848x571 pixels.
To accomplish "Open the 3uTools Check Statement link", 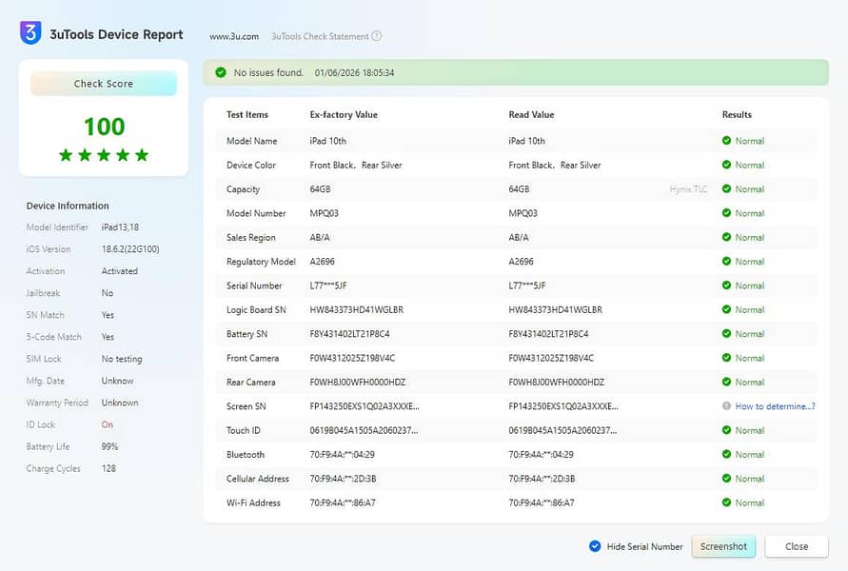I will [320, 36].
